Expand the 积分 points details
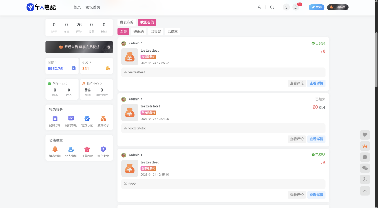Image resolution: width=378 pixels, height=208 pixels. [87, 62]
